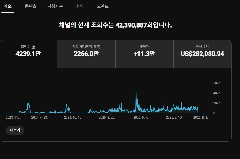Click the 더보기 button
This screenshot has width=240, height=159.
click(15, 130)
